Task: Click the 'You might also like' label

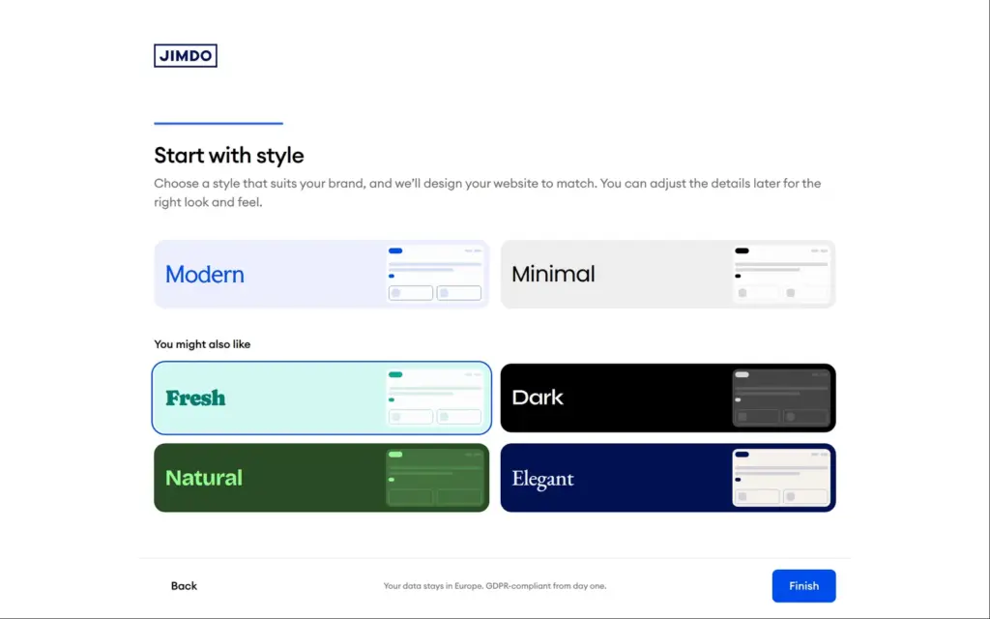Action: click(x=202, y=344)
